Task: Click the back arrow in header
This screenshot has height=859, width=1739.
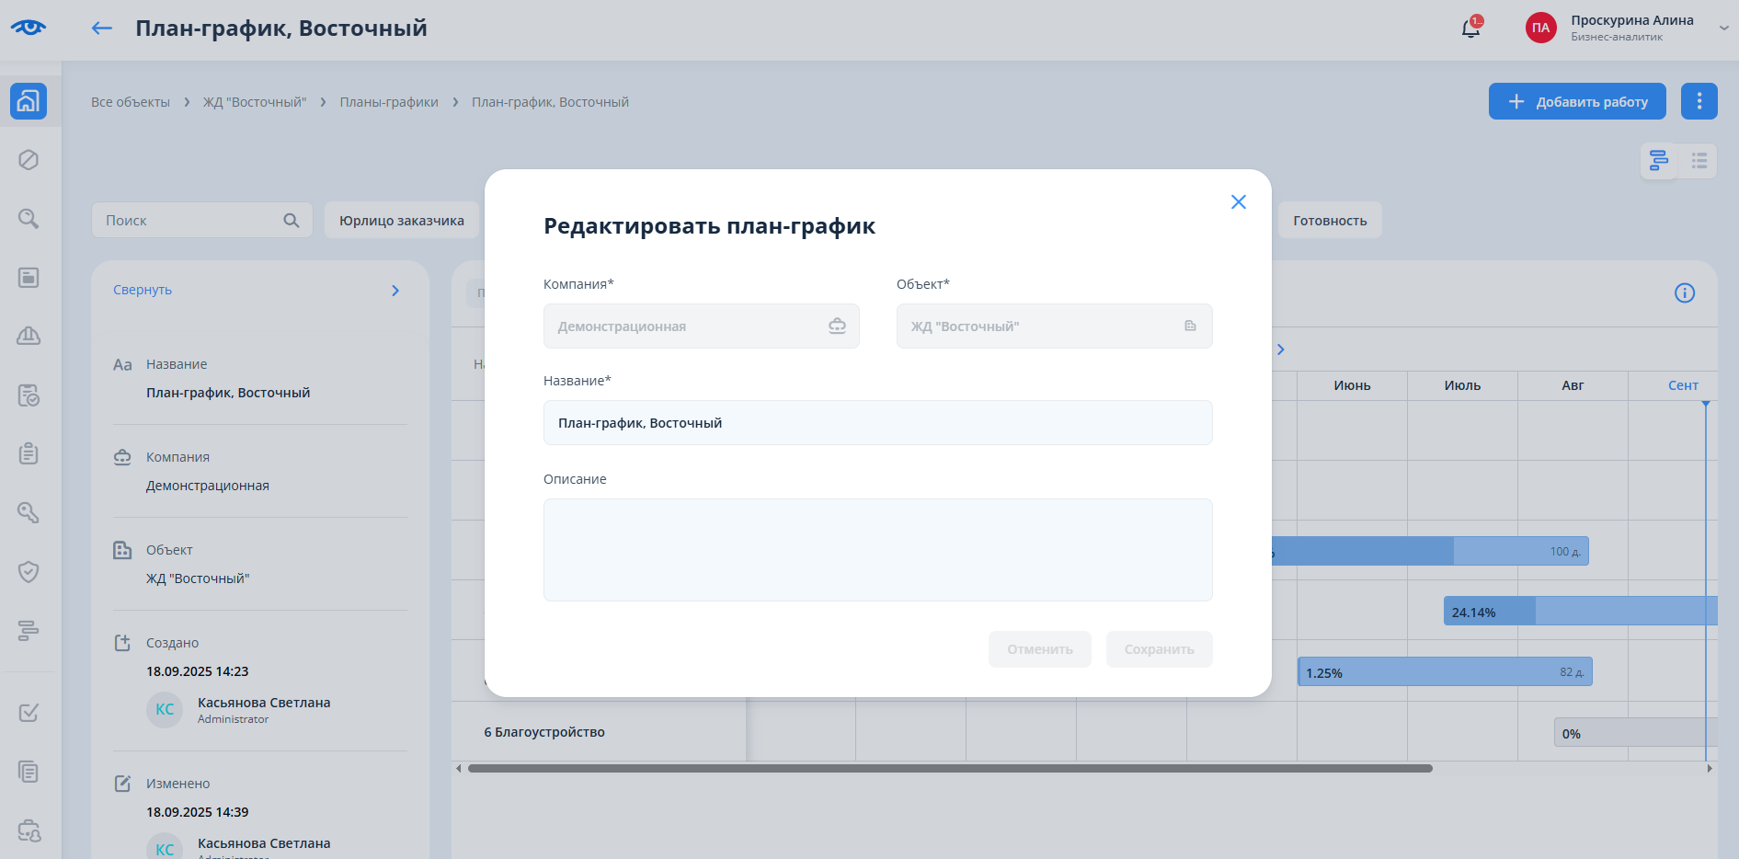Action: point(101,29)
